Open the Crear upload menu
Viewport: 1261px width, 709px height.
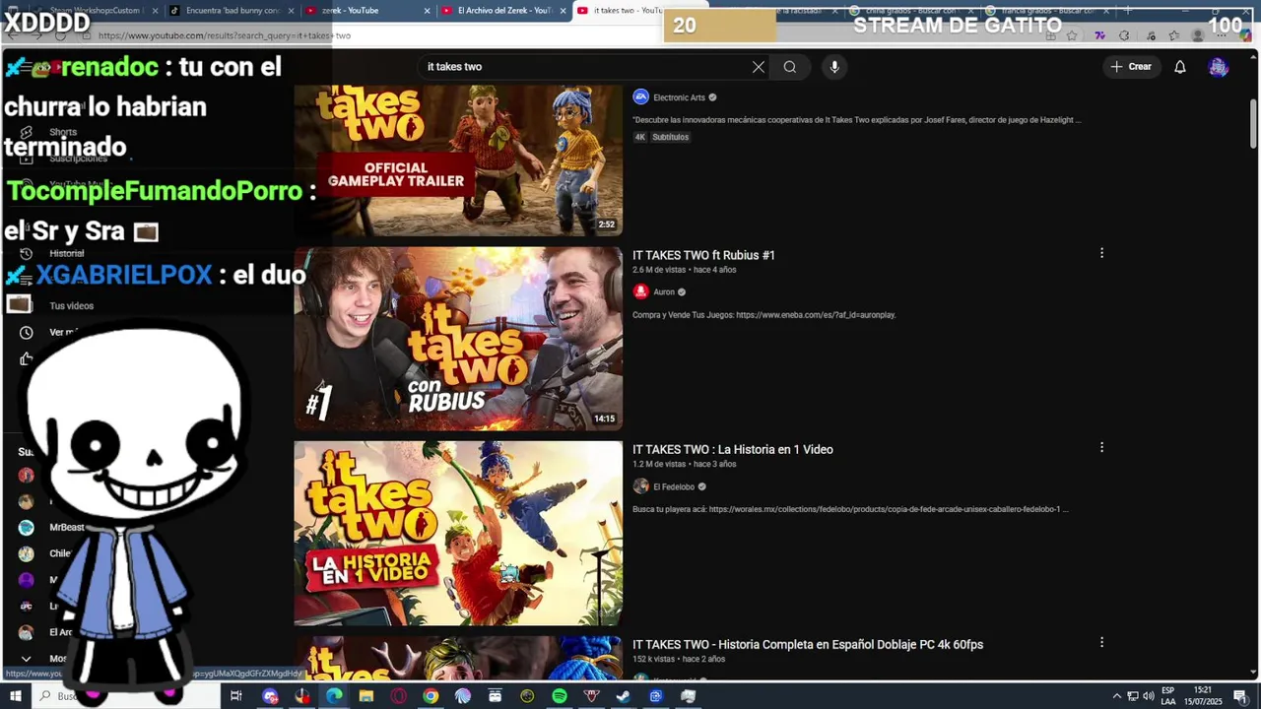pos(1130,67)
